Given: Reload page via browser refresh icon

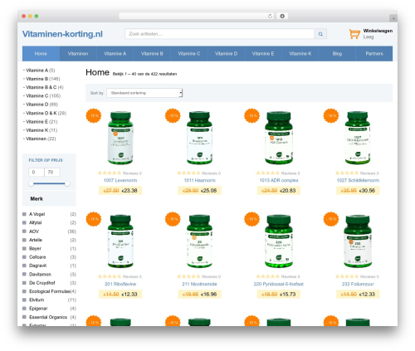Looking at the screenshot, I should [x=270, y=16].
